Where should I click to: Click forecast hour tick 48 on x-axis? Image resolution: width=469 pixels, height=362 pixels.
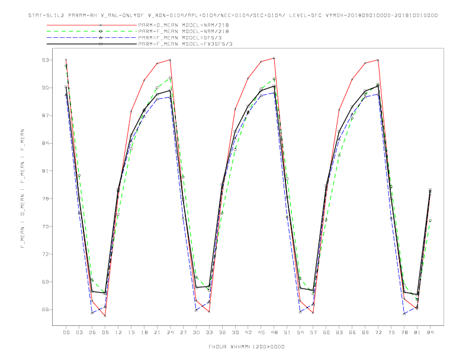[x=274, y=332]
